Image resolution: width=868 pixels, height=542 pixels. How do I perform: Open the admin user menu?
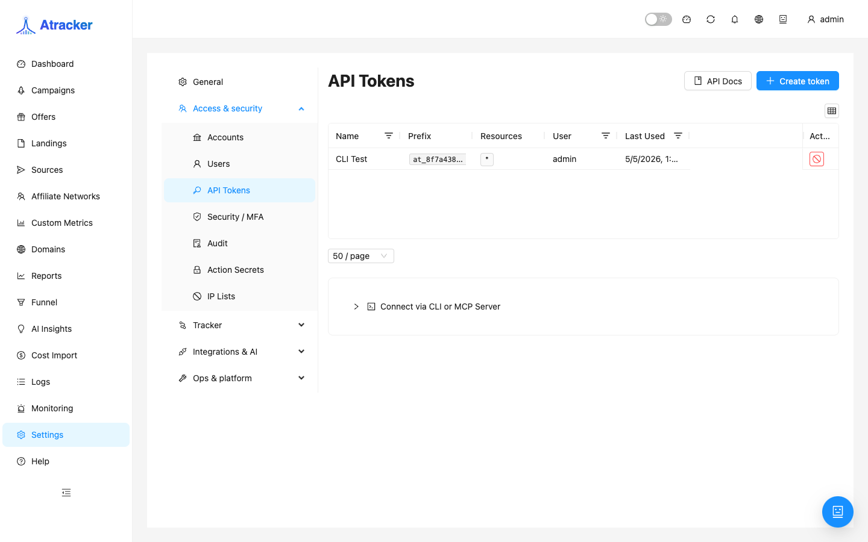coord(825,19)
